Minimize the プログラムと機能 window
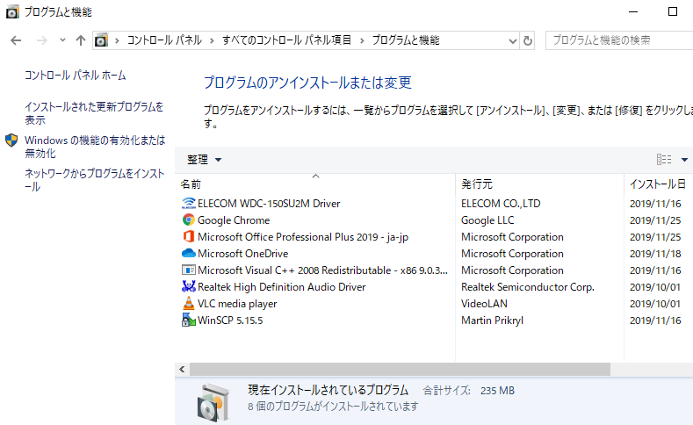The width and height of the screenshot is (693, 425). pyautogui.click(x=633, y=12)
